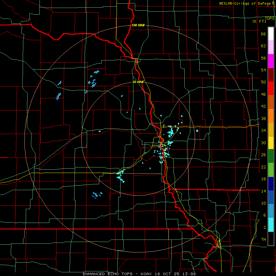Image resolution: width=276 pixels, height=276 pixels.
Task: Click the '46' legend value
Action: (263, 94)
